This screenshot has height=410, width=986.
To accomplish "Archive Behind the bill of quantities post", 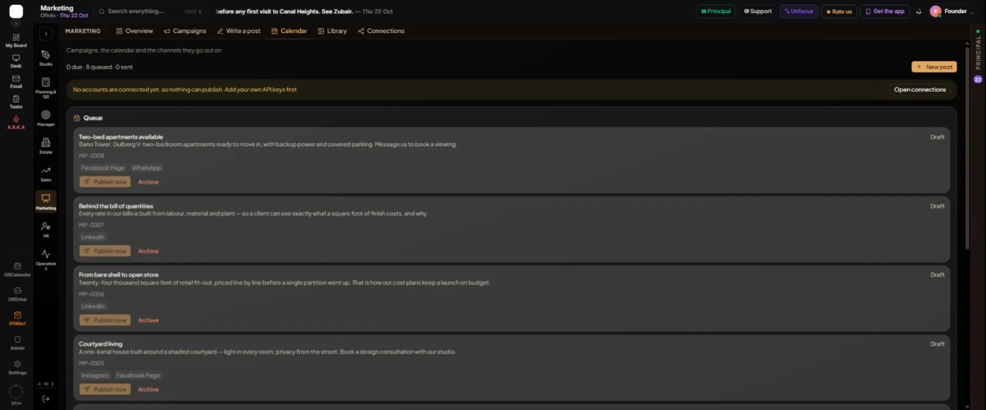I will click(x=148, y=251).
